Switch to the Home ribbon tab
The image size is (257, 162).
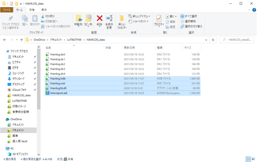pos(19,10)
